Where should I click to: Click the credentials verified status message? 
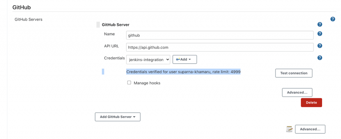[183, 72]
